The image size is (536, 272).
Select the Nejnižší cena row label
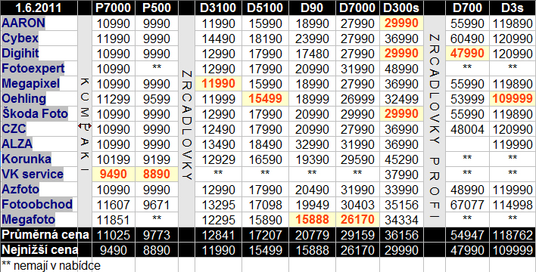point(39,250)
